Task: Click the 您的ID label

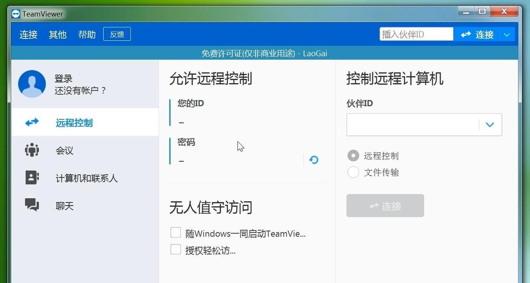Action: [x=191, y=103]
